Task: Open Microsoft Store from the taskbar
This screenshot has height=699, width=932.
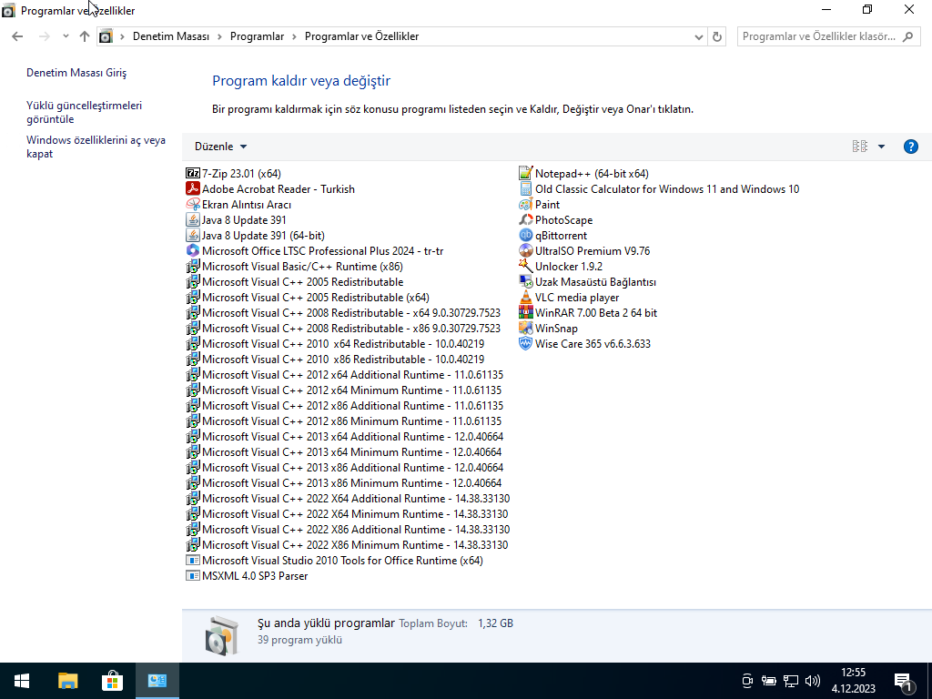Action: pyautogui.click(x=112, y=681)
